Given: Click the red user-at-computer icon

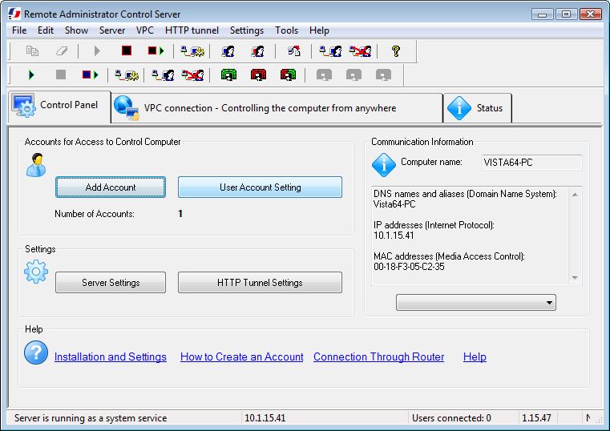Looking at the screenshot, I should (257, 51).
